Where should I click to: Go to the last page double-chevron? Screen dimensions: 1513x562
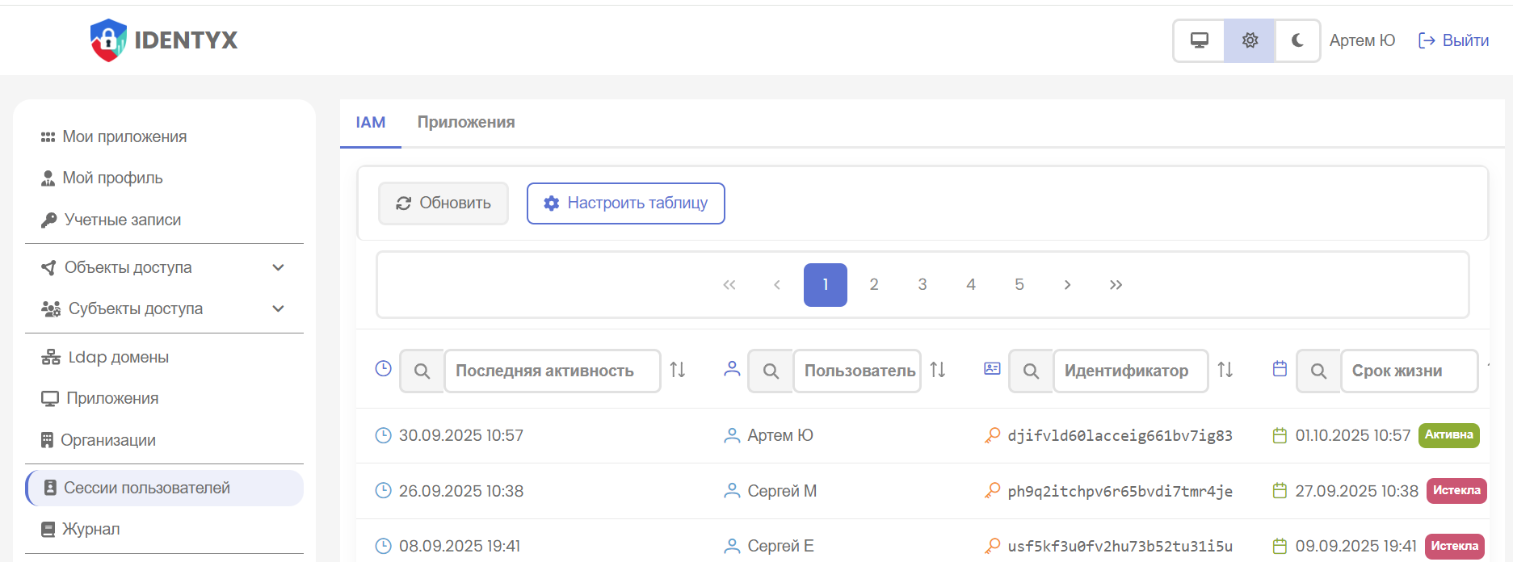point(1116,284)
